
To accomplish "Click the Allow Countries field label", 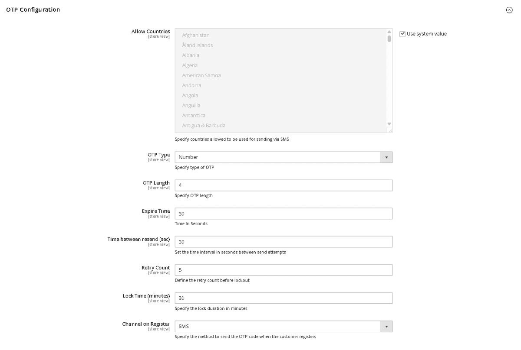I will pos(151,31).
